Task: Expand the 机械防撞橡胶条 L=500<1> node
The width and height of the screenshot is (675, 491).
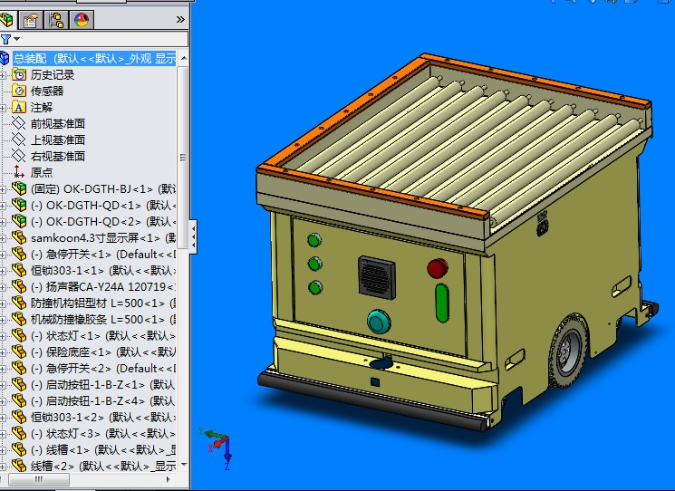Action: click(3, 320)
